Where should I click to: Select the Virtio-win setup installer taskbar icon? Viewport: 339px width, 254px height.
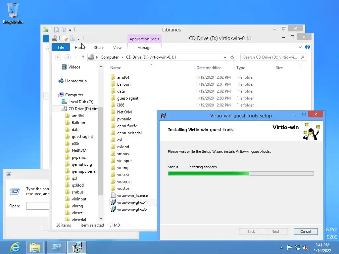point(77,247)
